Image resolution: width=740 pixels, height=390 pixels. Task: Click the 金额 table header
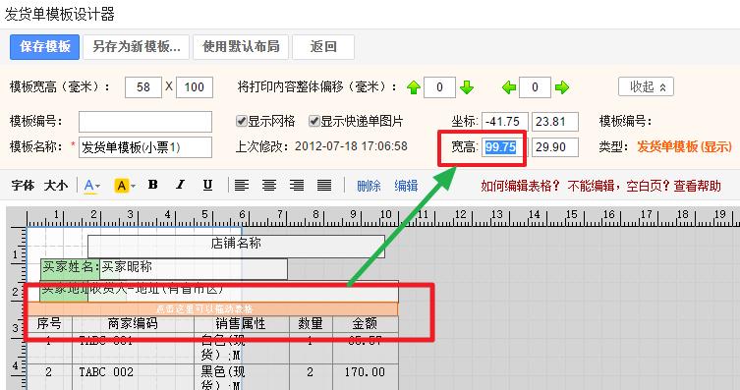click(x=366, y=324)
